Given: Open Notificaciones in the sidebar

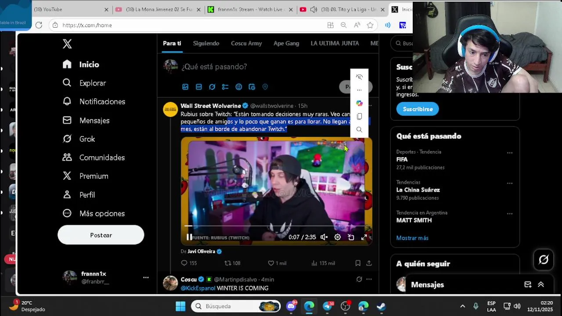Looking at the screenshot, I should 94,101.
